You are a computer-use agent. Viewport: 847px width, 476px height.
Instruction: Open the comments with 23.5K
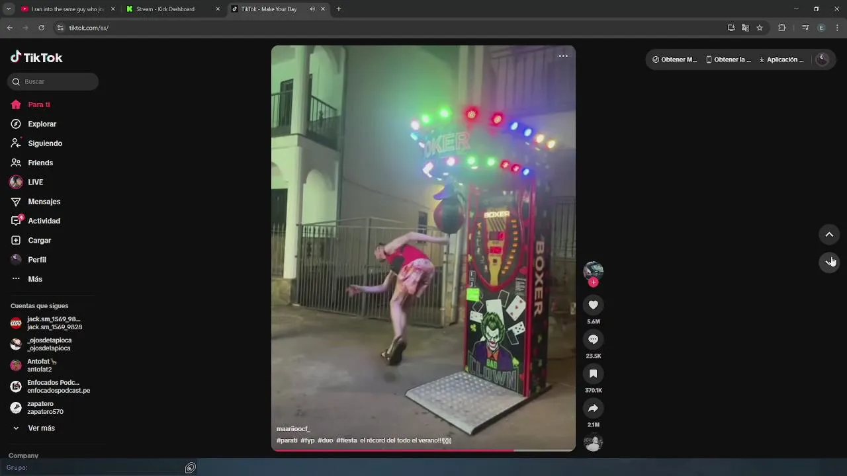[x=594, y=339]
